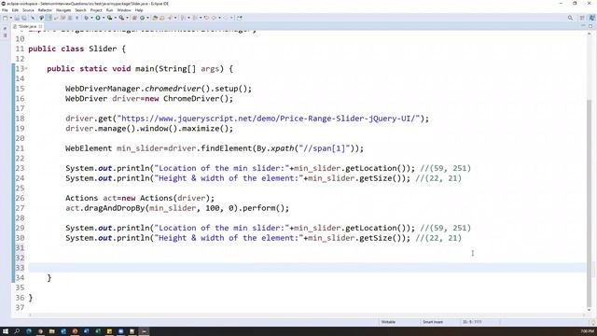Open the Search menu
This screenshot has width=597, height=336.
(x=80, y=10)
